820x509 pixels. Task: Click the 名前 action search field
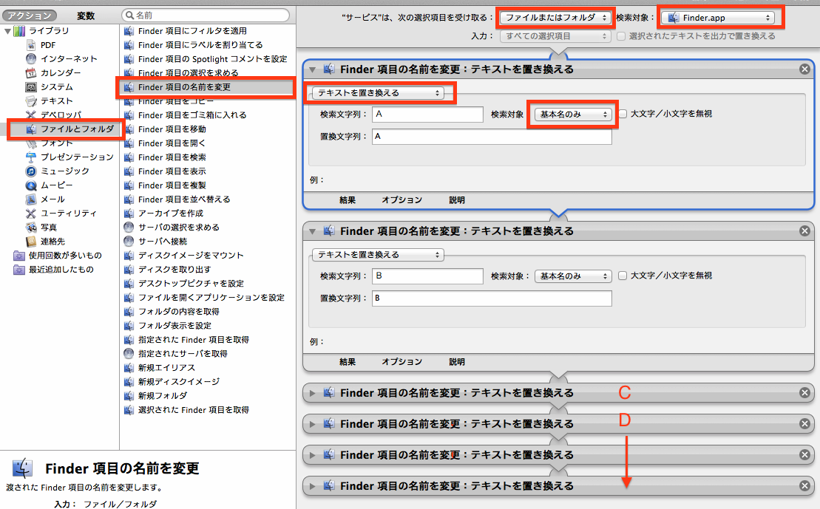(206, 16)
